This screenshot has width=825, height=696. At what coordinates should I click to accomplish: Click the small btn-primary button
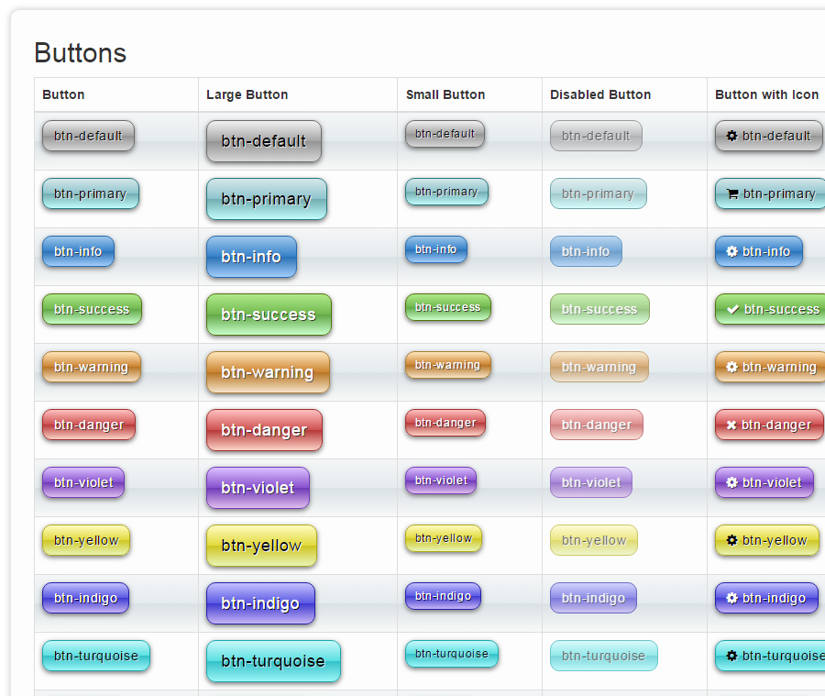446,192
